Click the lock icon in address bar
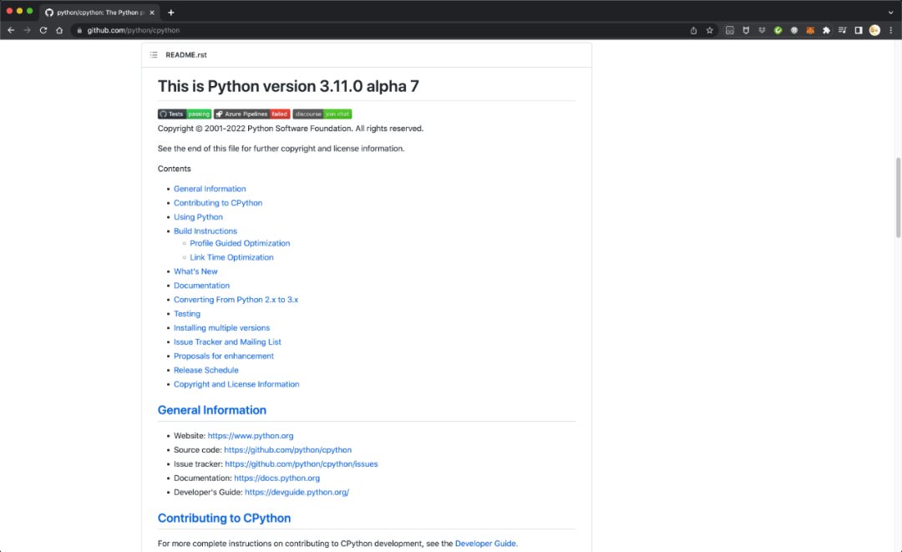902x552 pixels. (79, 30)
